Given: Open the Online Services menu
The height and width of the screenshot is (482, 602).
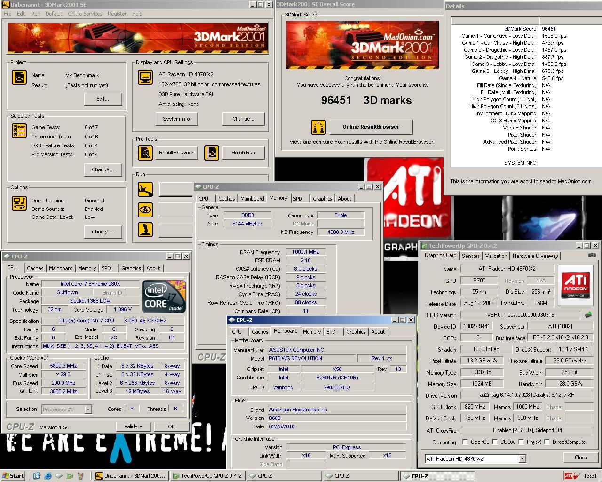Looking at the screenshot, I should pyautogui.click(x=85, y=14).
